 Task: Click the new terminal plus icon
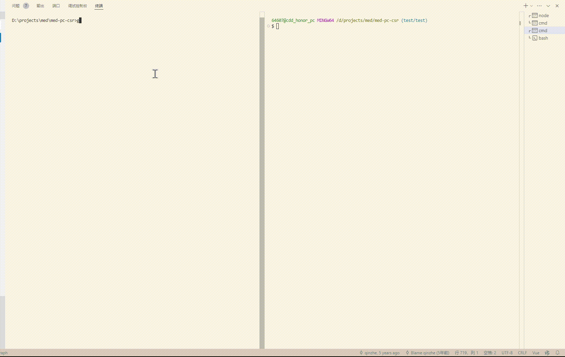coord(526,6)
